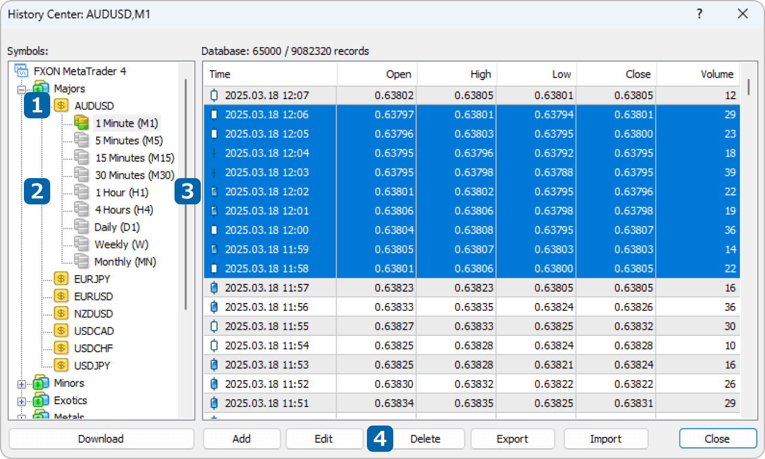Click the 5 Minutes (M5) database icon
The image size is (765, 459).
click(x=81, y=140)
